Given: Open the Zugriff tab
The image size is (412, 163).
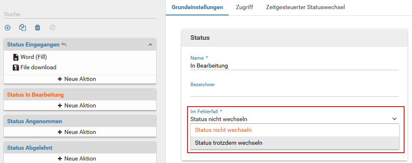Looking at the screenshot, I should [245, 7].
